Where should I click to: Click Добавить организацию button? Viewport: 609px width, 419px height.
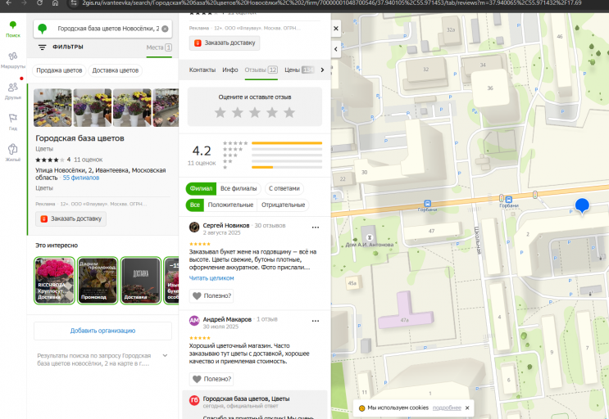(103, 331)
